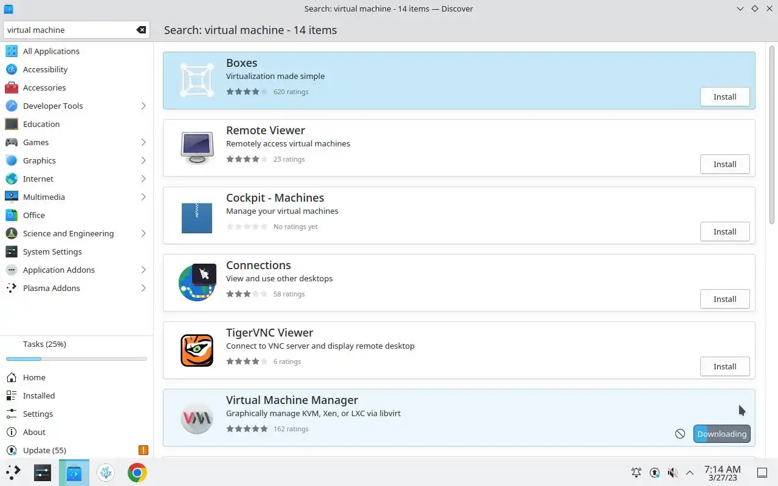This screenshot has width=778, height=486.
Task: Click the update warning badge icon
Action: 143,450
